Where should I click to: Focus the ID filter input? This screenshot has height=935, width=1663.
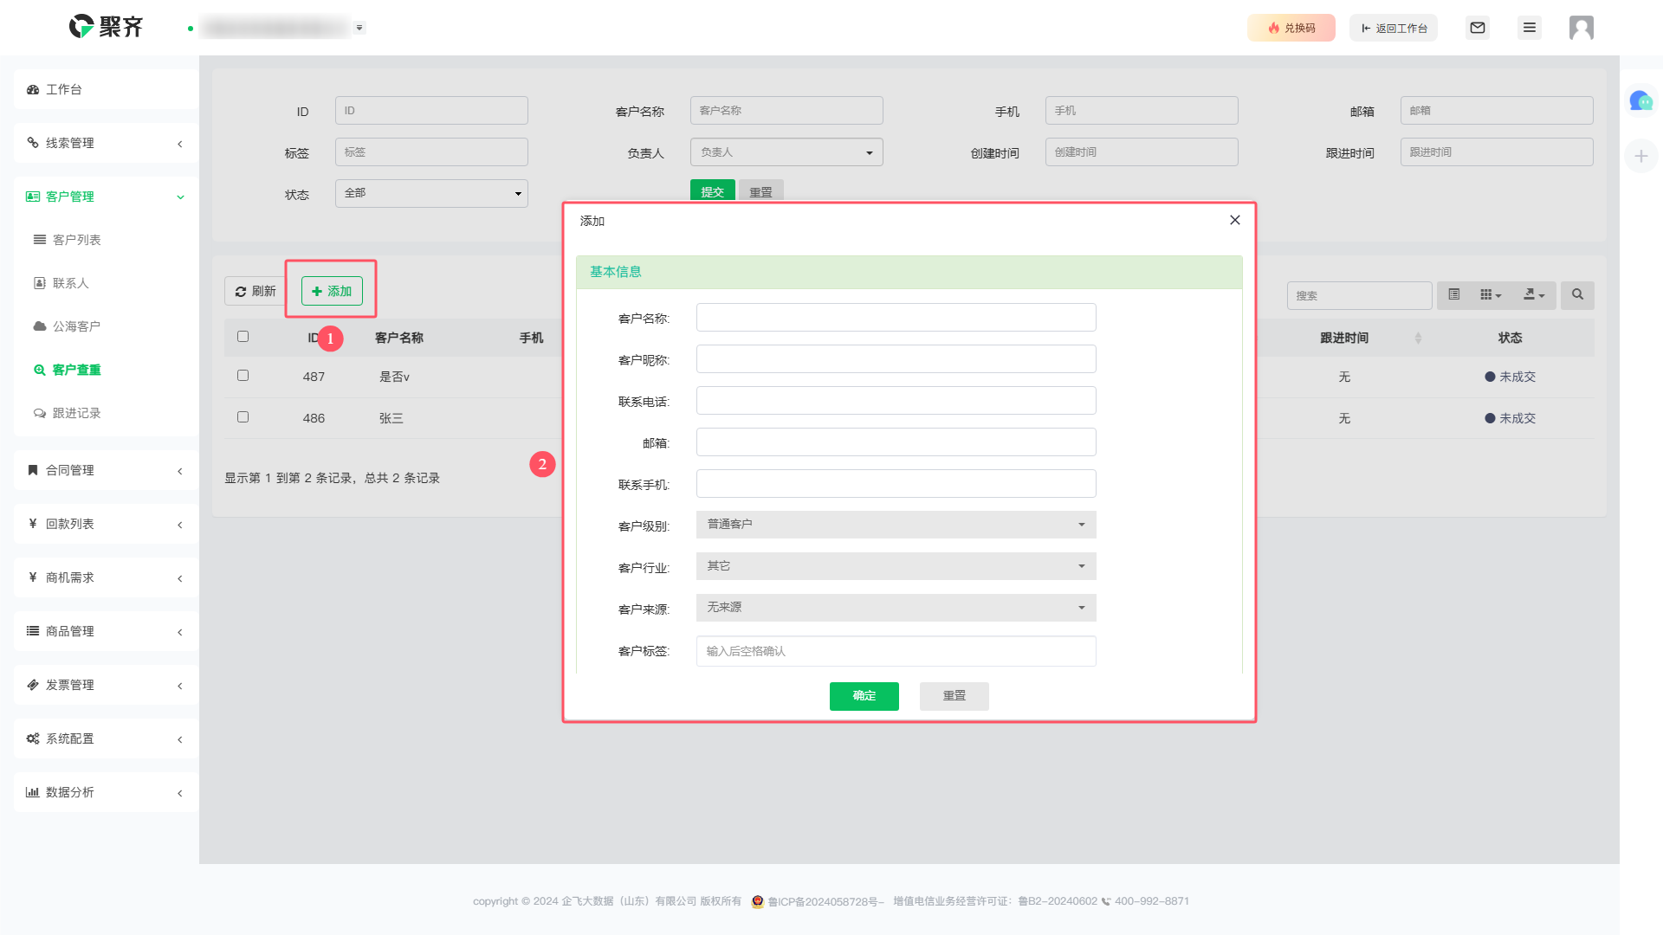(431, 111)
